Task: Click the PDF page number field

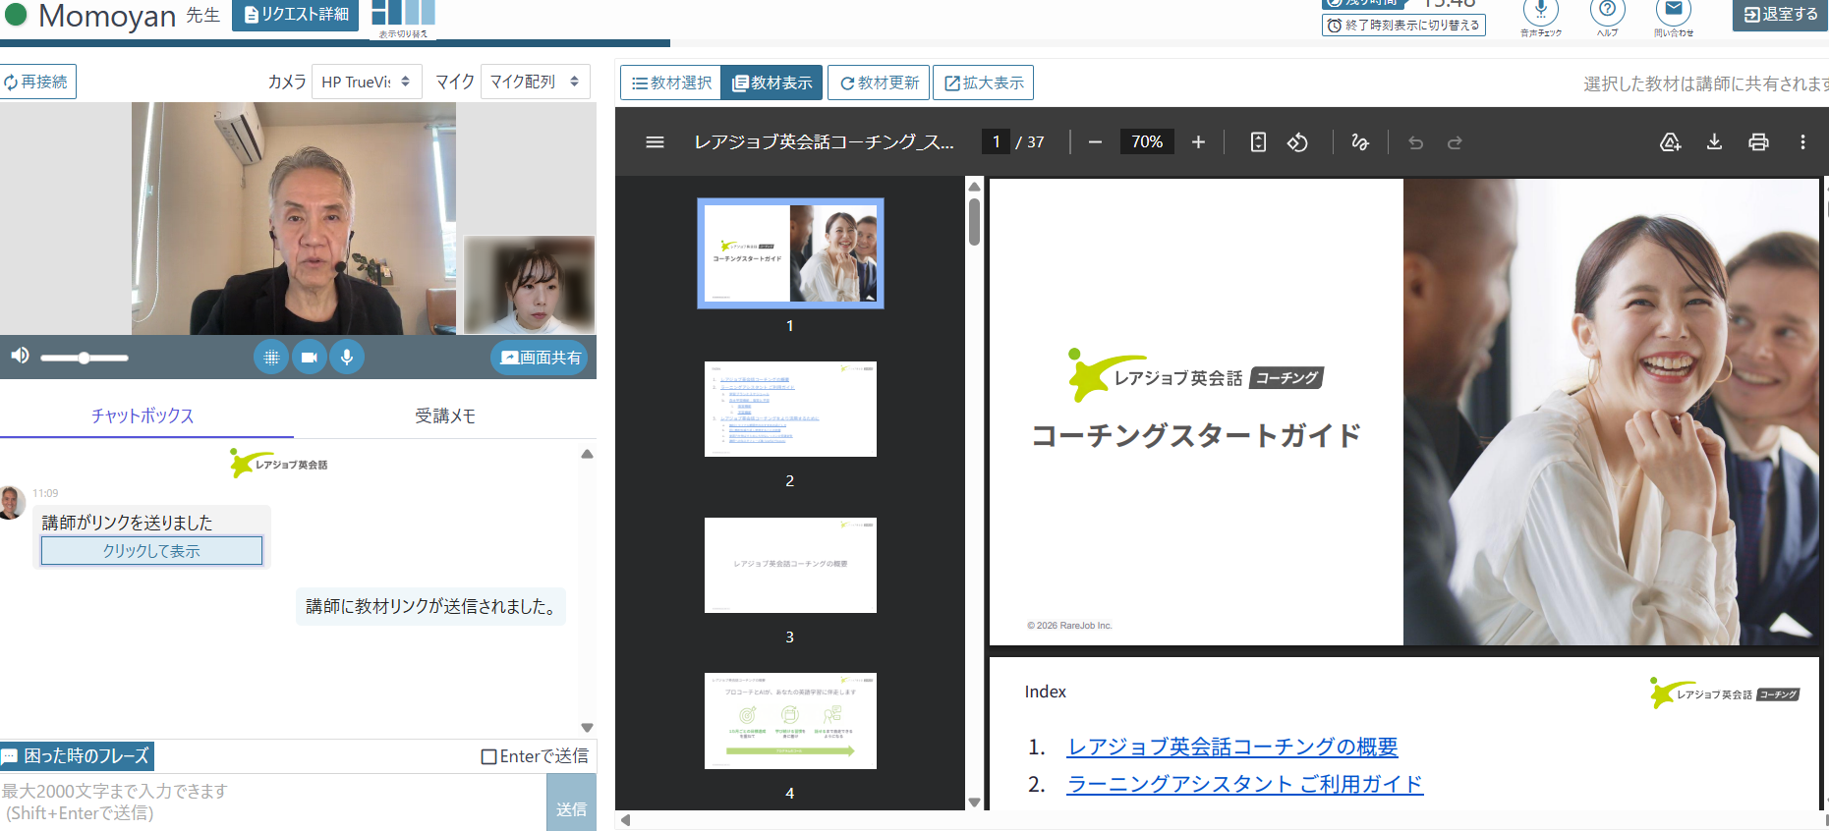Action: coord(996,142)
